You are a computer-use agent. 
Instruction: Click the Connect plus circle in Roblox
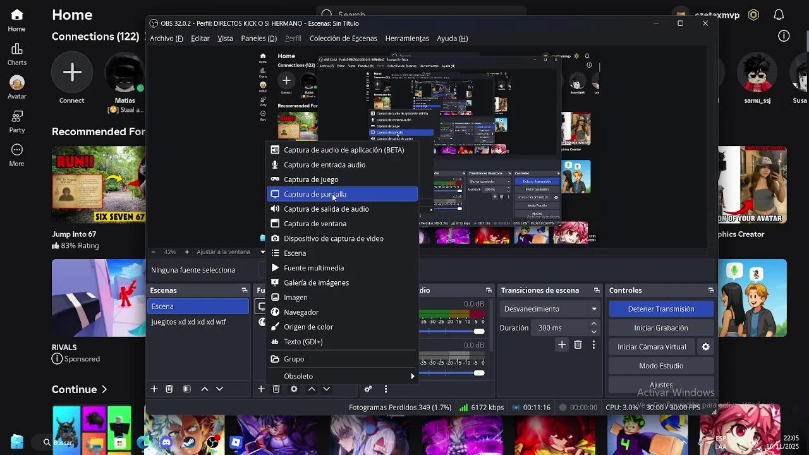[x=72, y=73]
